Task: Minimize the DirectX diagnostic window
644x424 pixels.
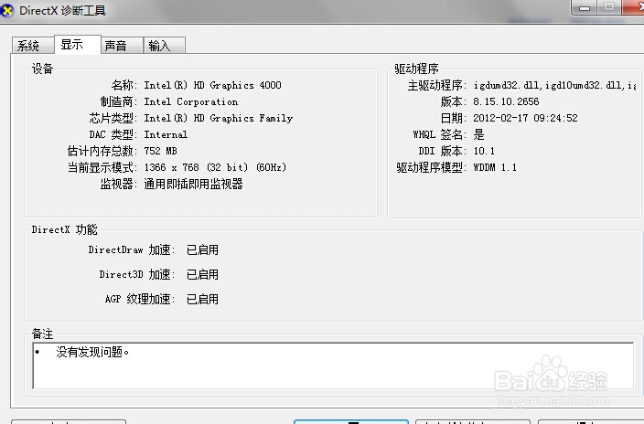Action: (x=585, y=7)
